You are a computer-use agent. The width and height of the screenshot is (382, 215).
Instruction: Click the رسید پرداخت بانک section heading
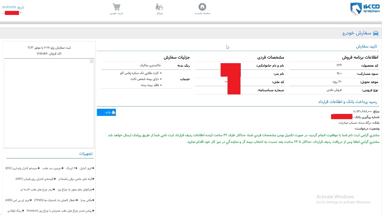(347, 102)
